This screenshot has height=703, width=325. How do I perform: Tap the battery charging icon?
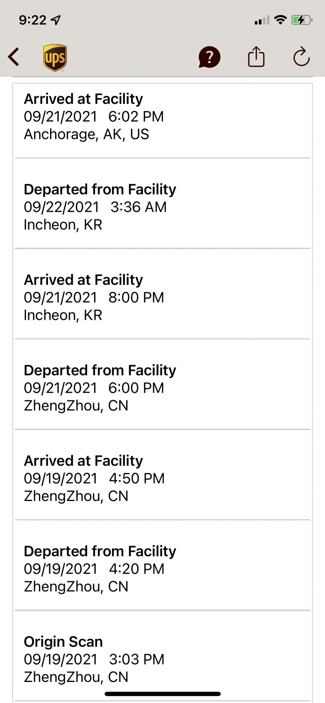point(301,20)
